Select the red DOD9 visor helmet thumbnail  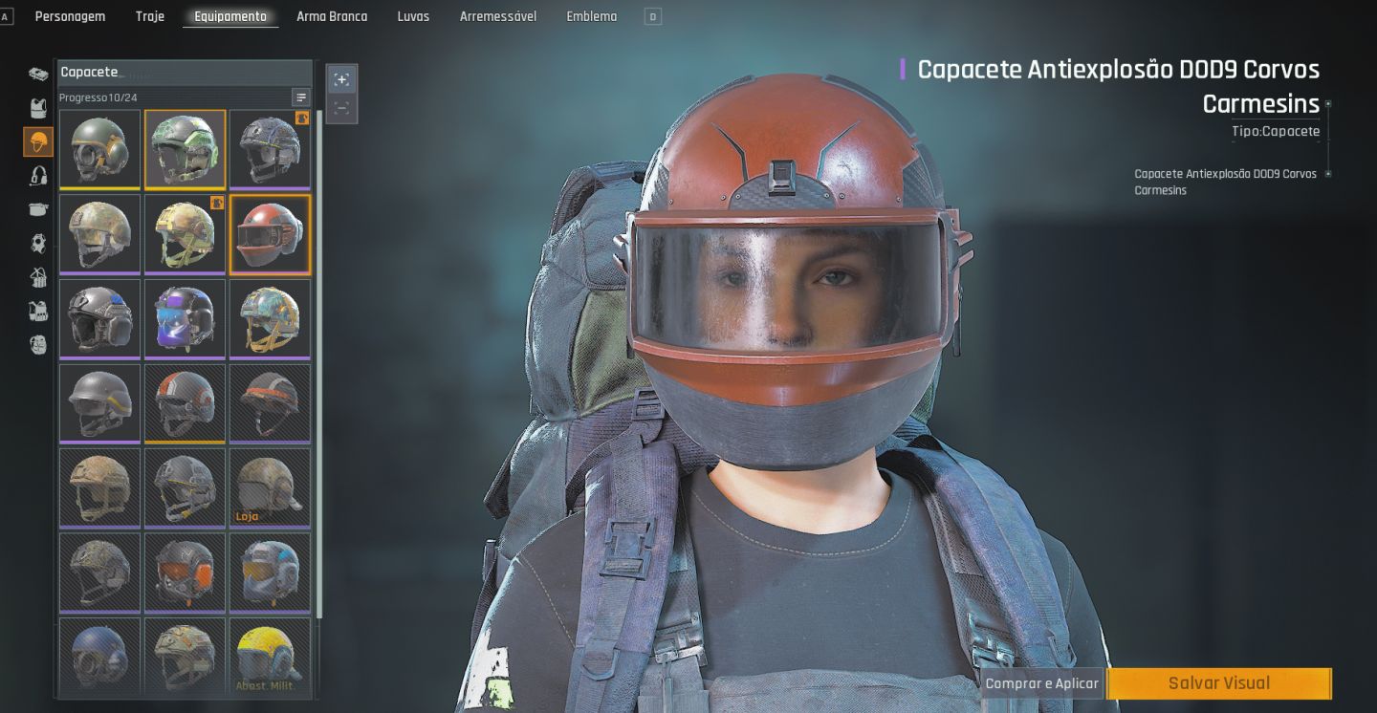[270, 234]
